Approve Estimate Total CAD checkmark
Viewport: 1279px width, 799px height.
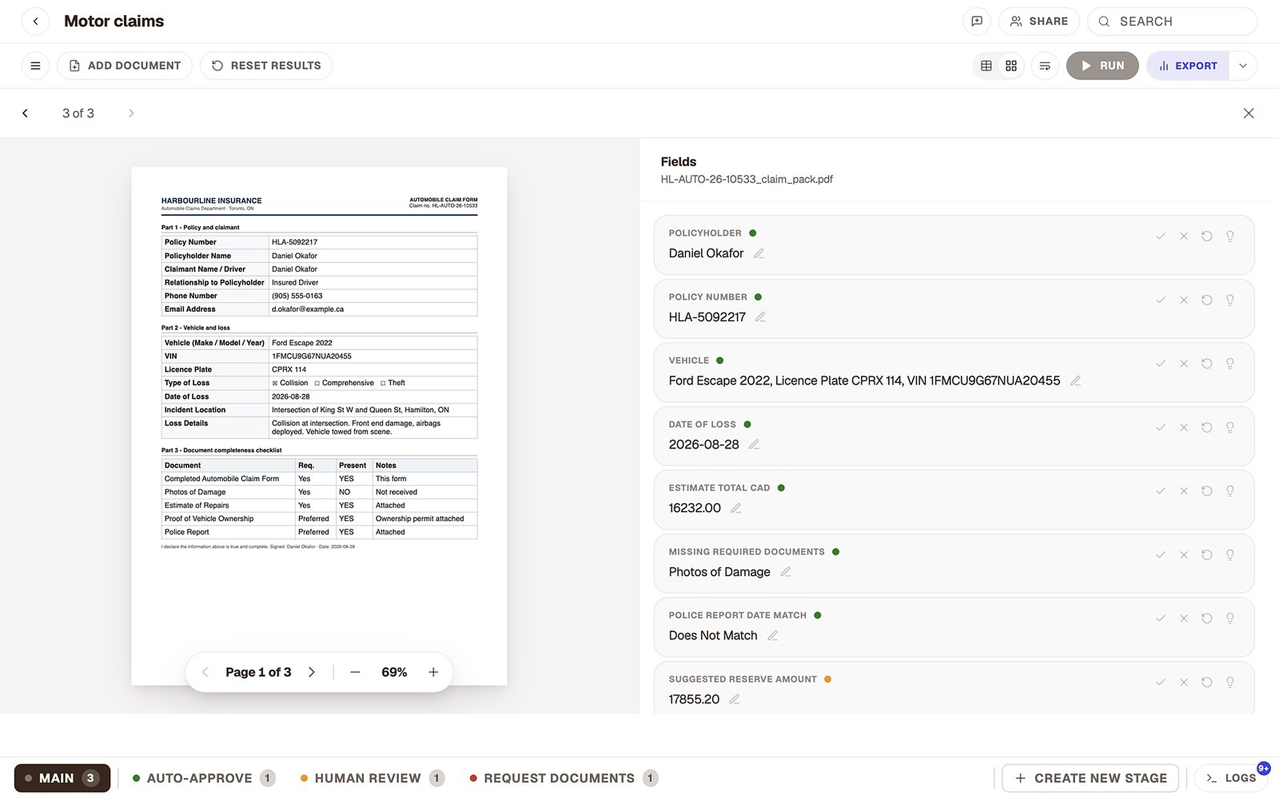pos(1160,491)
